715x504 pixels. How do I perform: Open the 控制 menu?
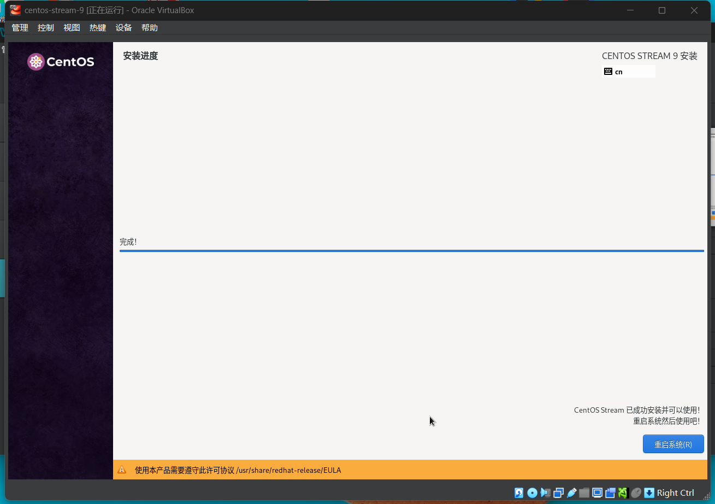[x=46, y=28]
